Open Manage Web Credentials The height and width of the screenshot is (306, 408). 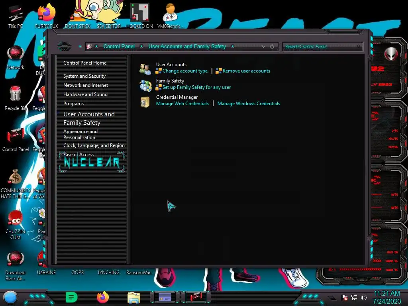click(182, 104)
